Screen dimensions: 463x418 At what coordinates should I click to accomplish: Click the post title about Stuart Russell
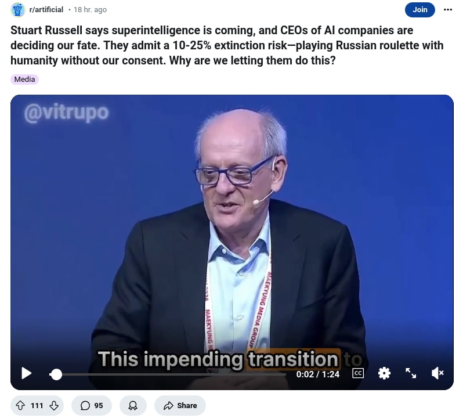coord(227,45)
